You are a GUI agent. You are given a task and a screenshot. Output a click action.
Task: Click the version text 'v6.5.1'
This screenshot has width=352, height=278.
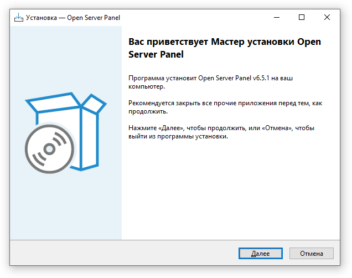click(x=261, y=78)
